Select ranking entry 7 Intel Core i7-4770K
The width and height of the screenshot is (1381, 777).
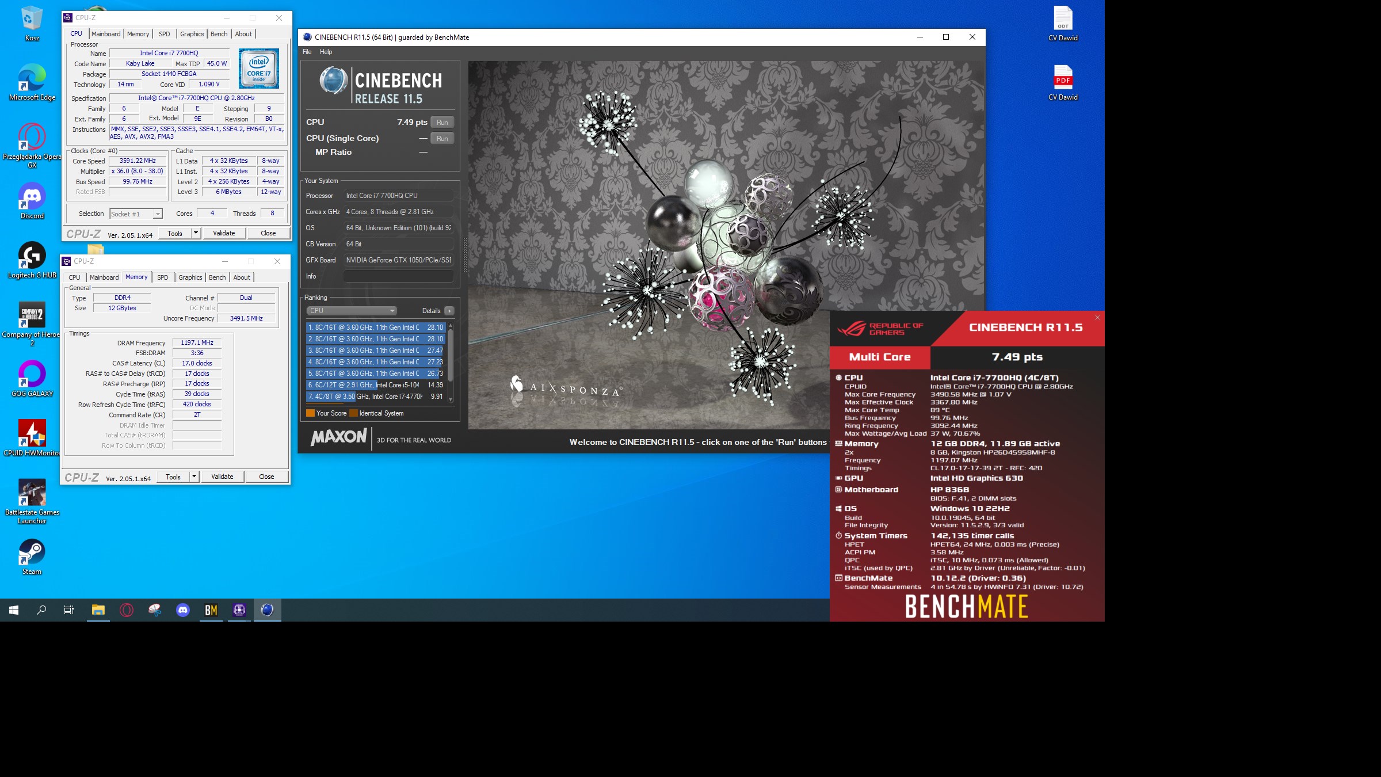click(376, 397)
